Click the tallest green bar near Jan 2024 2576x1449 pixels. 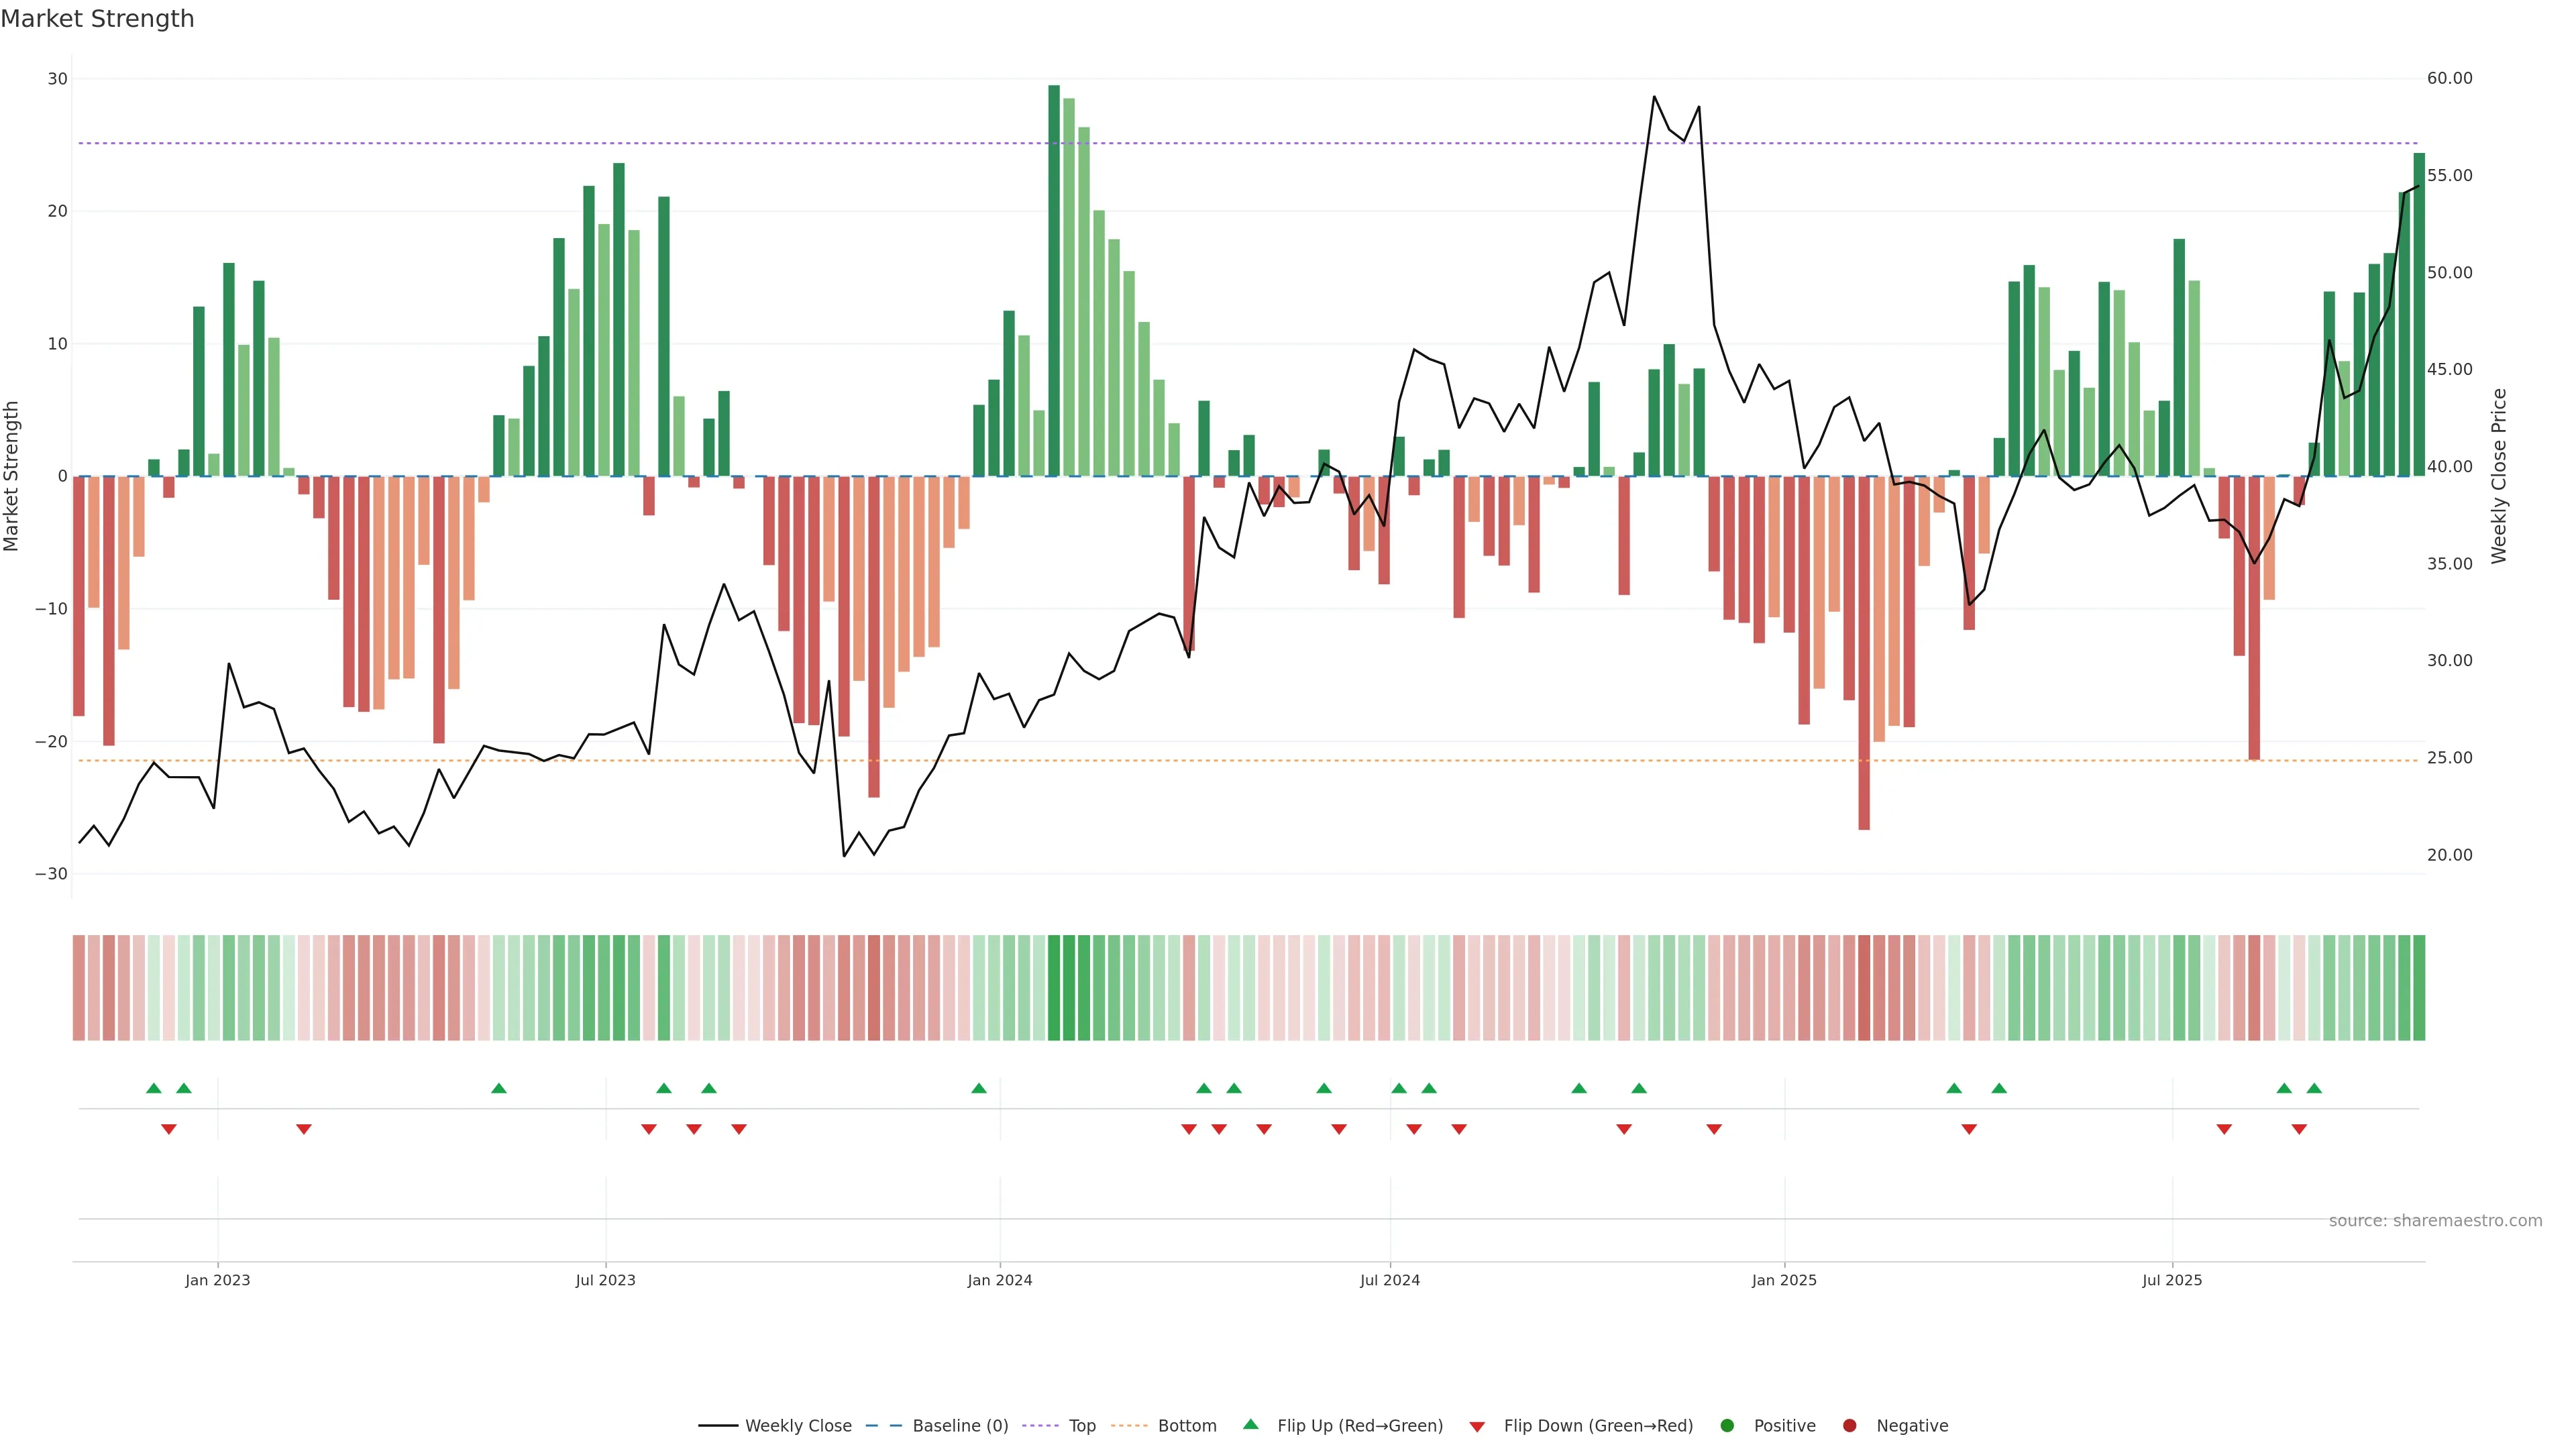point(1054,280)
